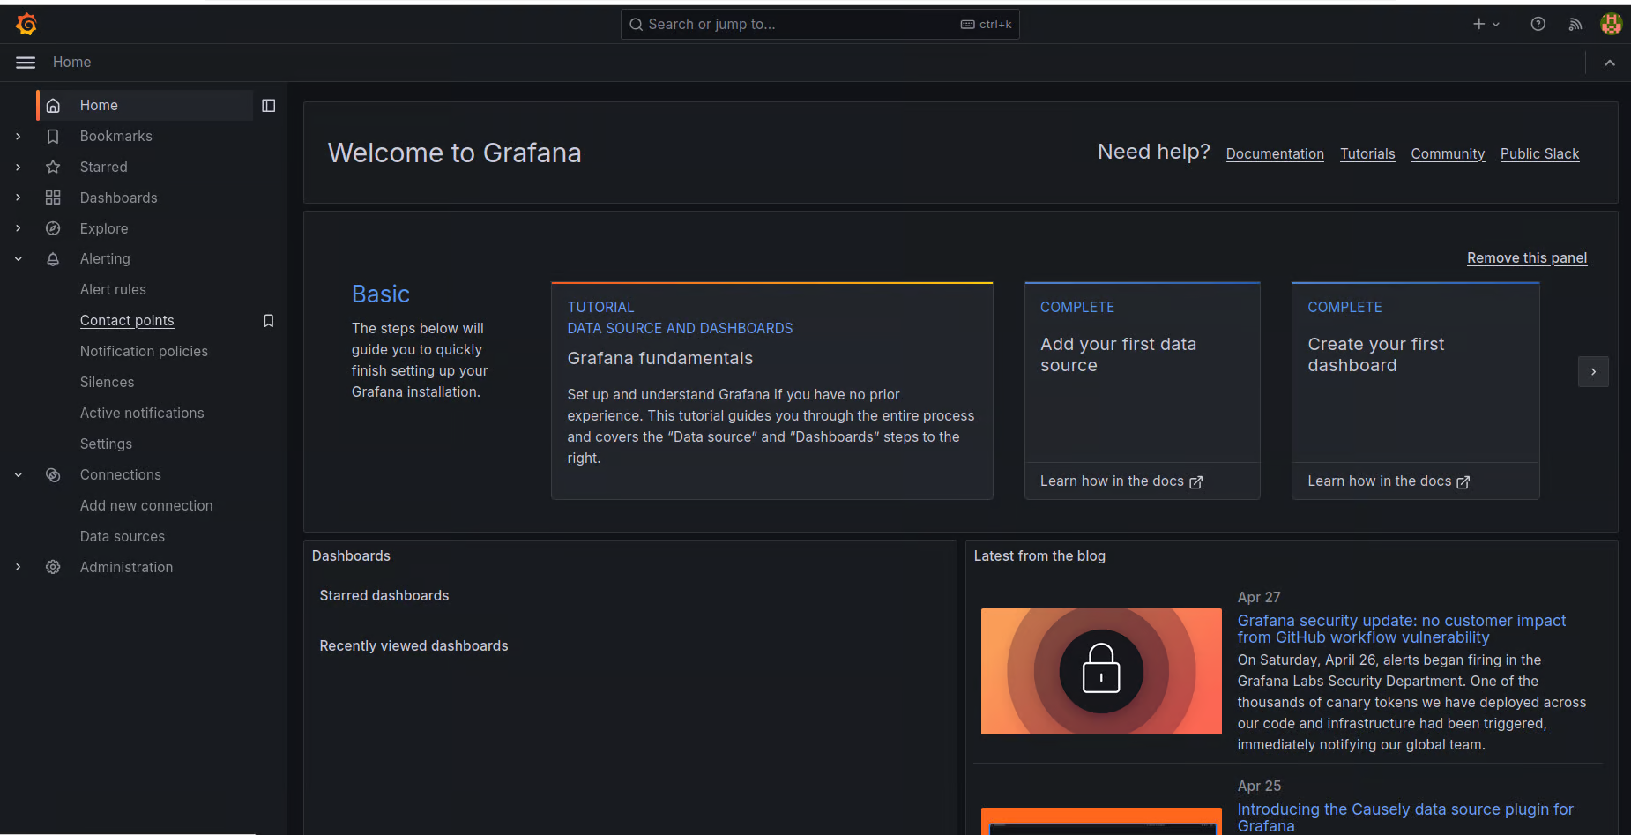Image resolution: width=1631 pixels, height=835 pixels.
Task: Open Active notifications page
Action: [142, 413]
